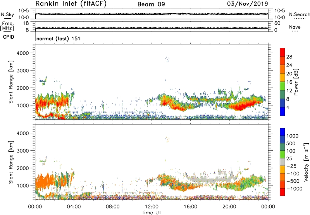Image resolution: width=310 pixels, height=215 pixels.
Task: Click the '28' tick on the power scale
Action: [x=289, y=57]
